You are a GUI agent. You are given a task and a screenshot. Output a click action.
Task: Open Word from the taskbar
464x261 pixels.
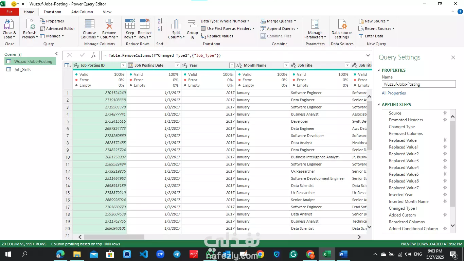coord(343,254)
